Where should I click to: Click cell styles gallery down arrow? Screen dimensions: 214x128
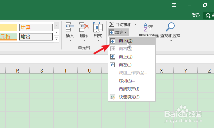57,32
